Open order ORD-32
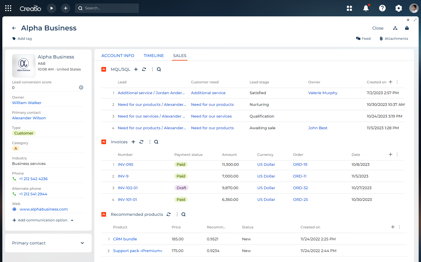The image size is (421, 262). pos(300,188)
